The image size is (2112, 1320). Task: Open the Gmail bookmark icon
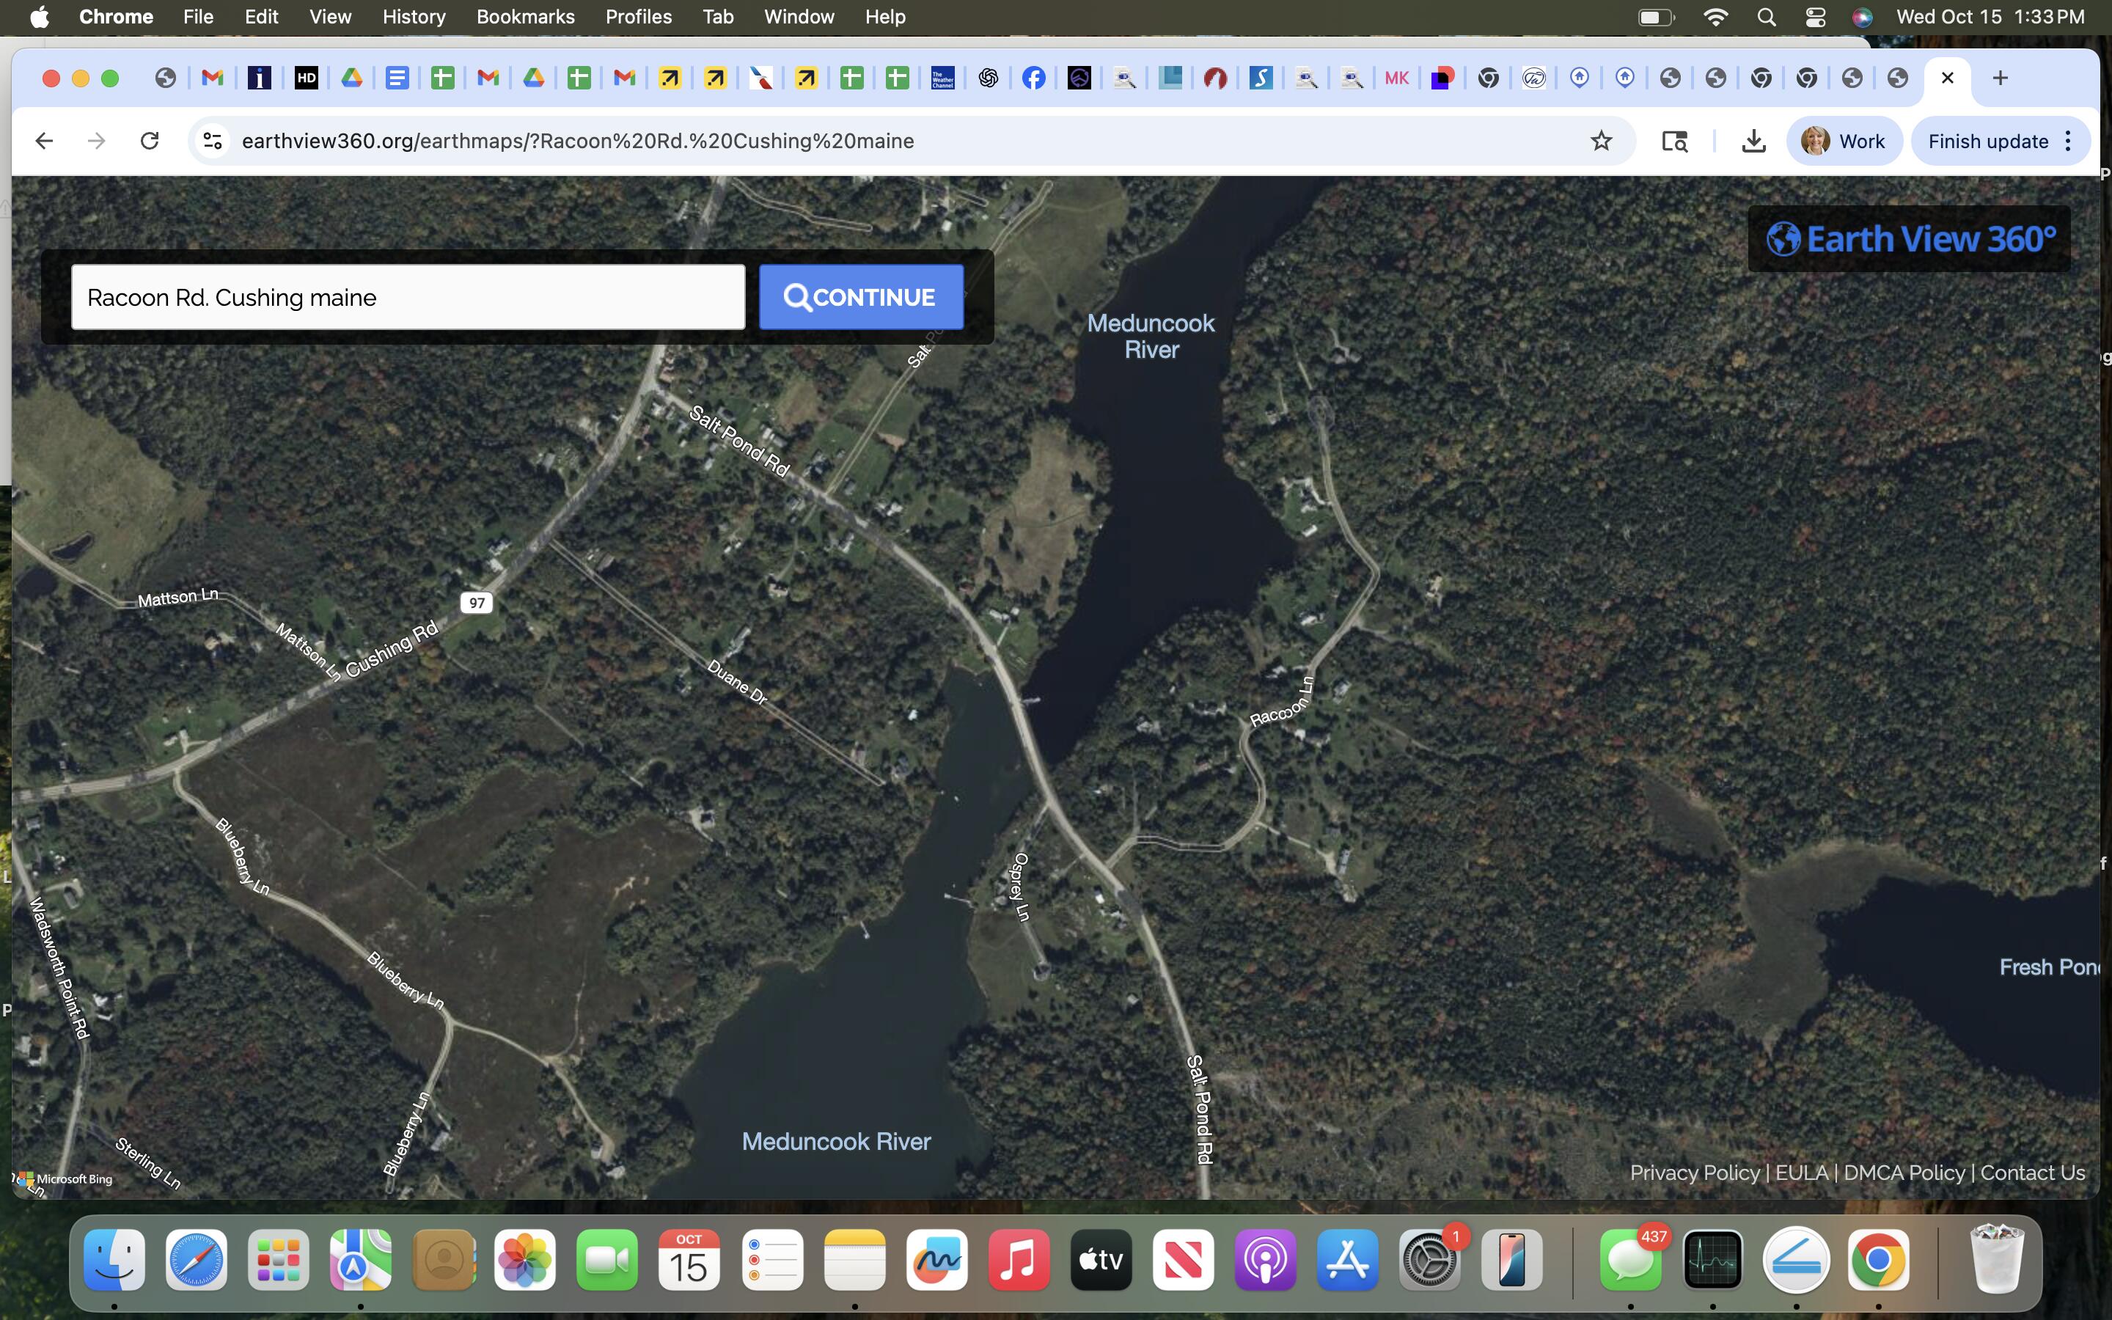pyautogui.click(x=212, y=78)
